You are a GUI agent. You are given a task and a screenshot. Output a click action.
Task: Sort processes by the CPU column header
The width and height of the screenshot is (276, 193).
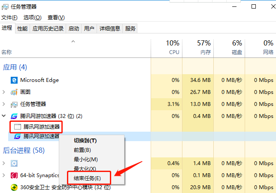coord(174,48)
